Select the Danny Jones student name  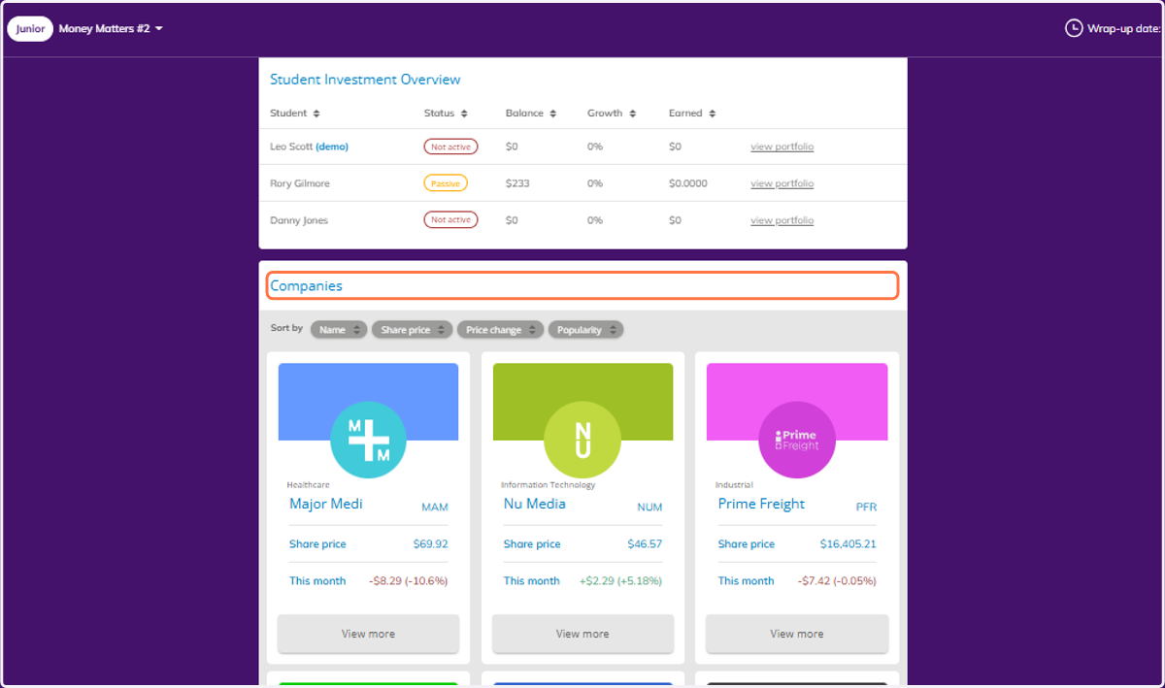[299, 220]
